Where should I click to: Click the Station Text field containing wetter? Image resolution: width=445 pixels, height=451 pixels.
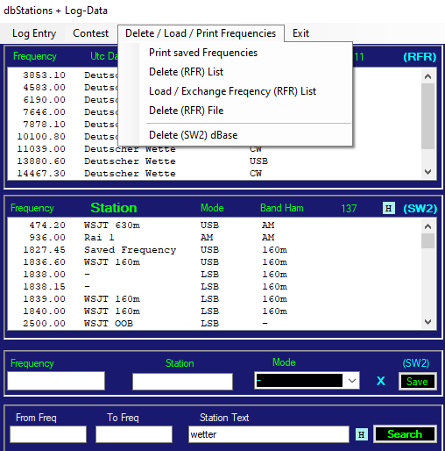click(x=269, y=434)
